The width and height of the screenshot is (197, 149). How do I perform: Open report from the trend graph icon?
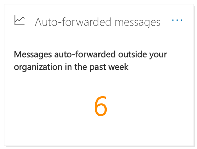pos(19,20)
